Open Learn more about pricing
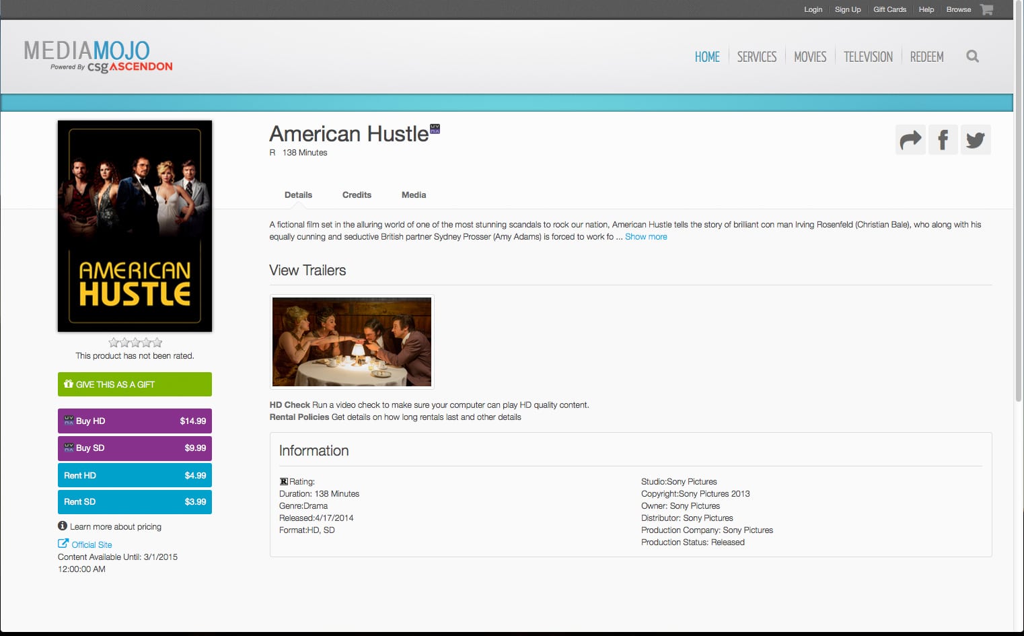 click(116, 527)
